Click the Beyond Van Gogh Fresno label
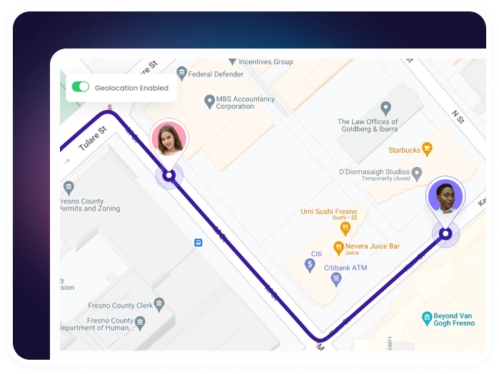Viewport: 499px width, 374px height. [454, 319]
